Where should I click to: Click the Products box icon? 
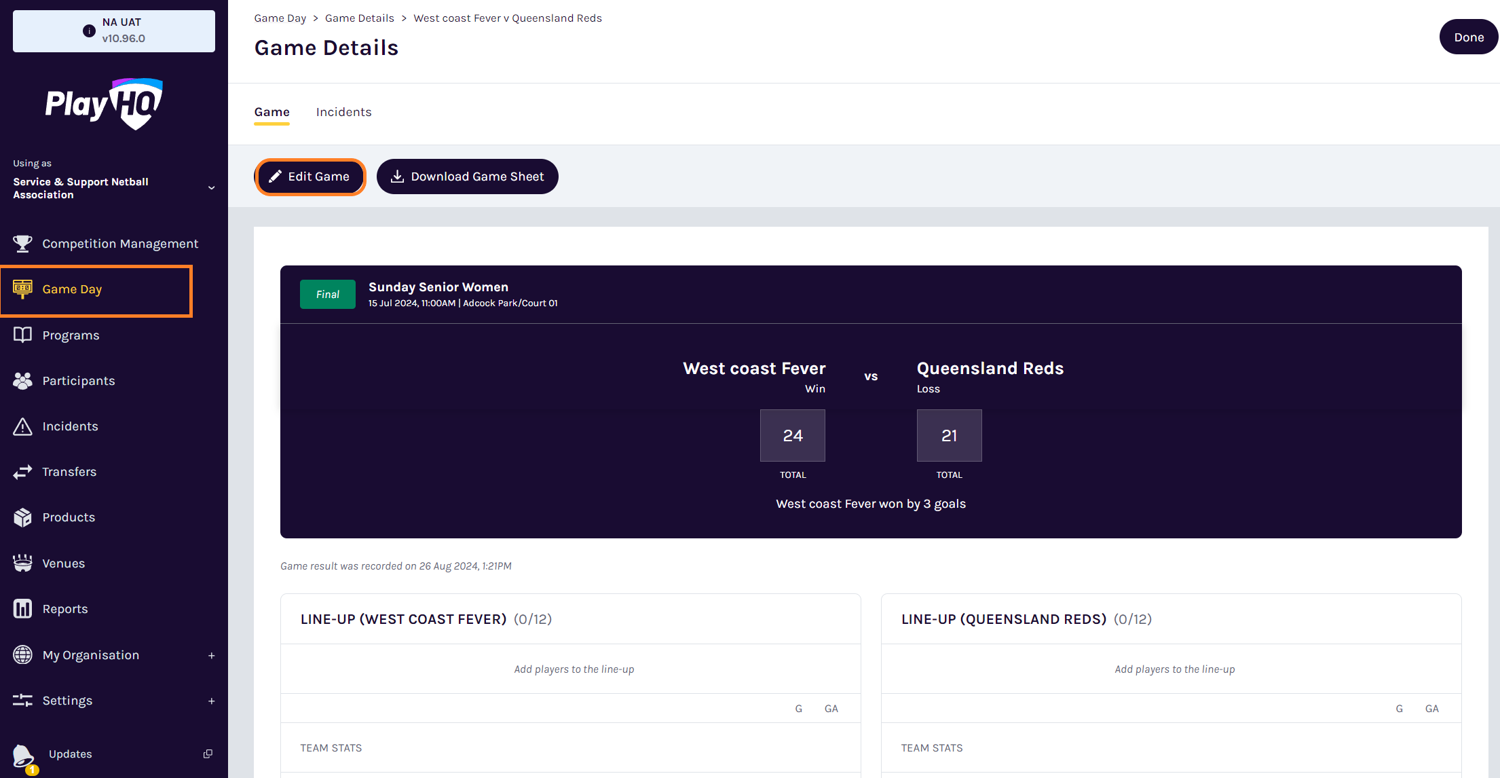tap(22, 517)
